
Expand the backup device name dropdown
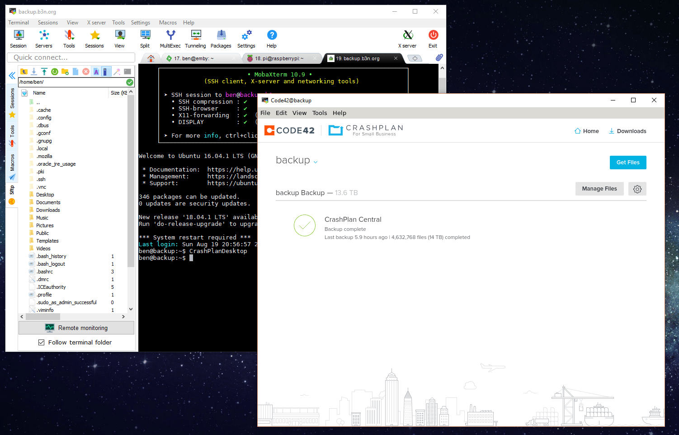[x=316, y=162]
